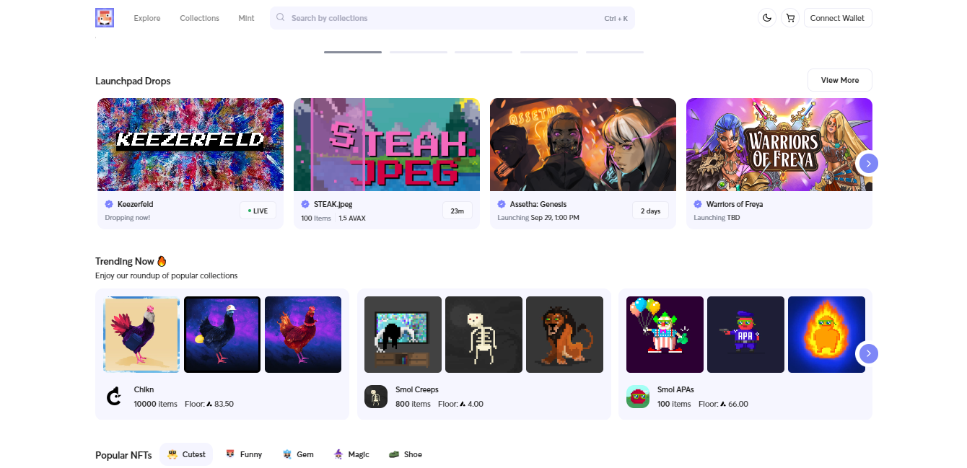Open Smol APAs gun character thumbnail
967x468 pixels.
click(745, 335)
